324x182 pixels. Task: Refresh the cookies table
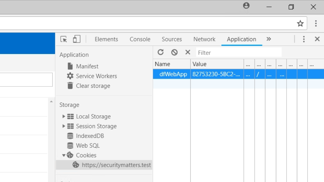160,52
